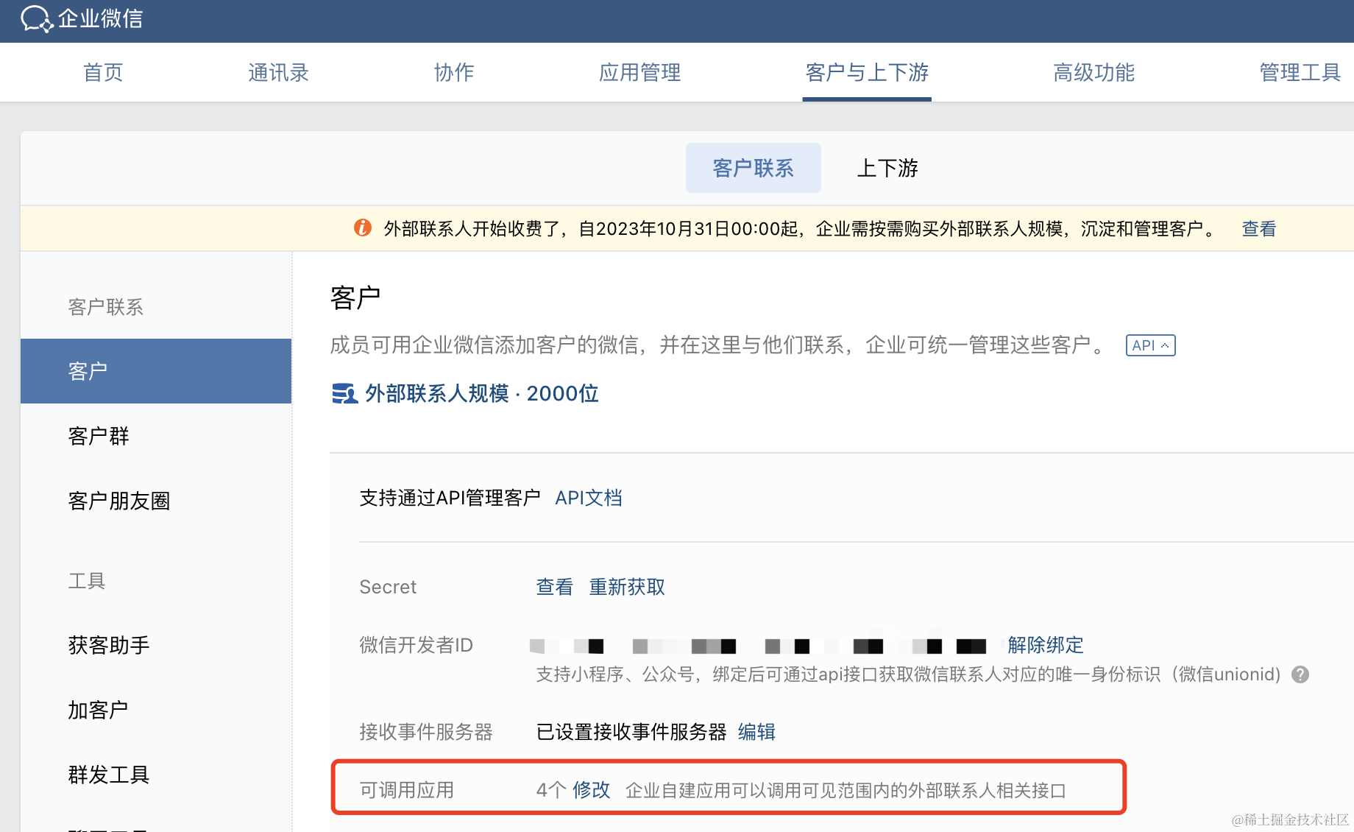Viewport: 1354px width, 832px height.
Task: Click the 工具 sidebar section heading
Action: point(87,581)
